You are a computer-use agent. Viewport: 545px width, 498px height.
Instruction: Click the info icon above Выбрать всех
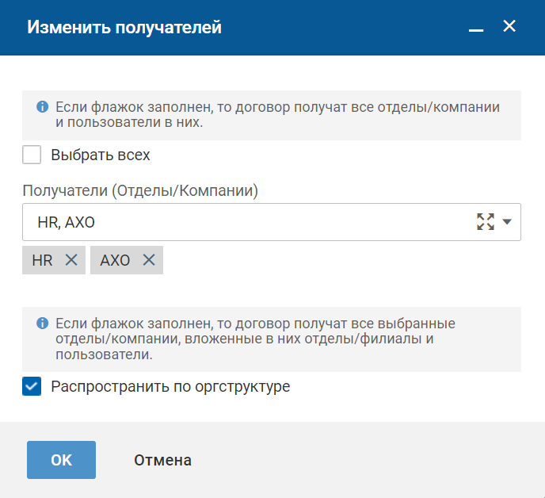pyautogui.click(x=43, y=106)
